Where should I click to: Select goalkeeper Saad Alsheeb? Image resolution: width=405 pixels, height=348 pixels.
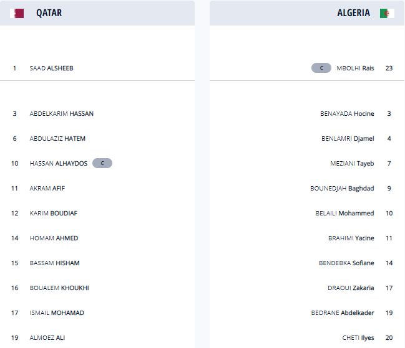tap(51, 68)
